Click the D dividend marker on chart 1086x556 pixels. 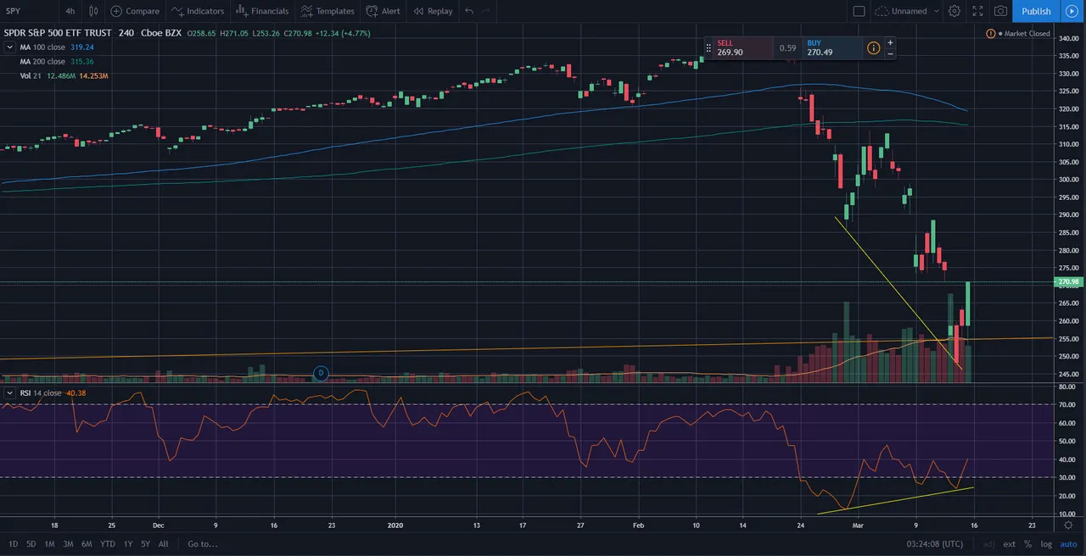coord(321,373)
